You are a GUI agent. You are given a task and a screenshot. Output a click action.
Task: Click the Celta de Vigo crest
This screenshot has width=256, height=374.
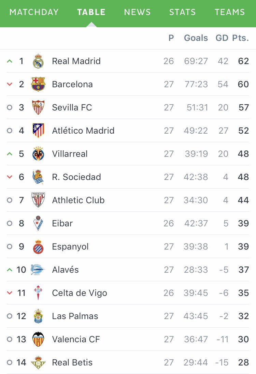click(x=38, y=293)
